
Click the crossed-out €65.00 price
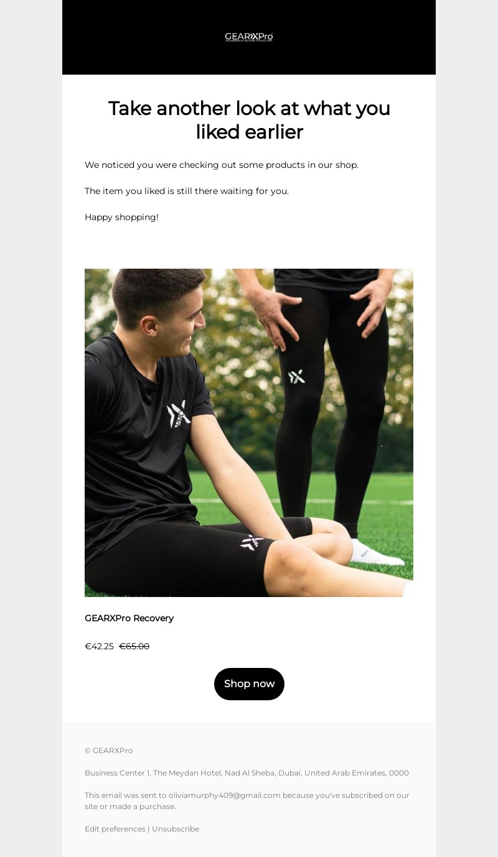click(134, 646)
